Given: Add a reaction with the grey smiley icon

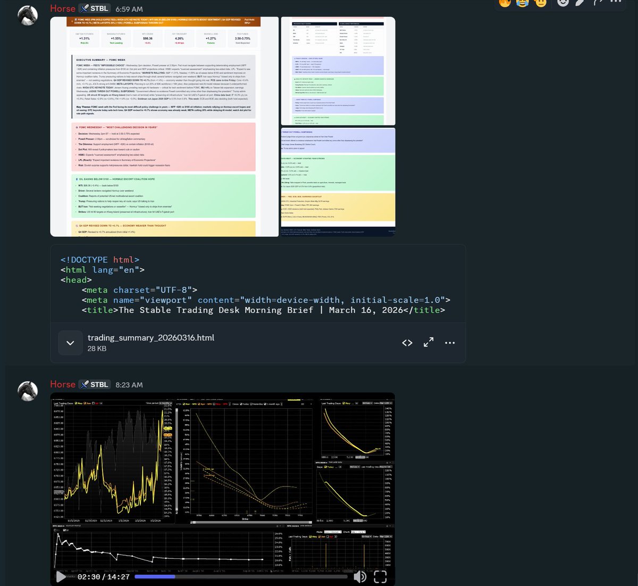Looking at the screenshot, I should click(563, 3).
